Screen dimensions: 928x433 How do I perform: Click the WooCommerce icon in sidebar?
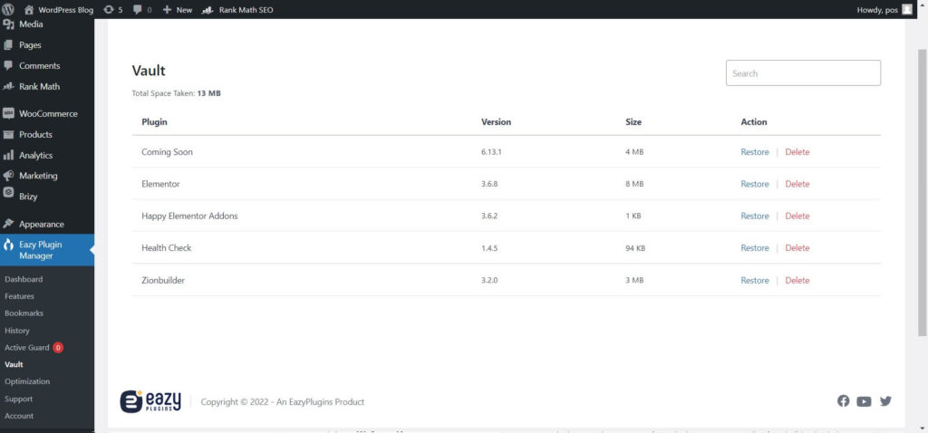[x=8, y=113]
